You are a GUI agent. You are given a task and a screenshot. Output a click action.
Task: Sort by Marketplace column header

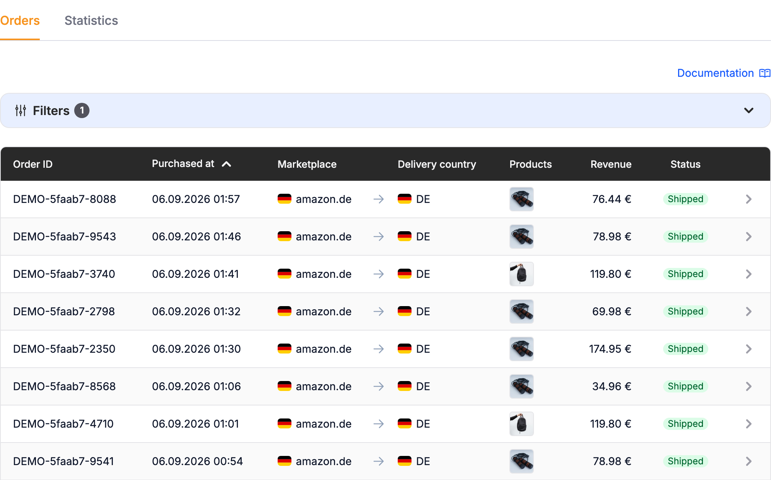click(307, 164)
